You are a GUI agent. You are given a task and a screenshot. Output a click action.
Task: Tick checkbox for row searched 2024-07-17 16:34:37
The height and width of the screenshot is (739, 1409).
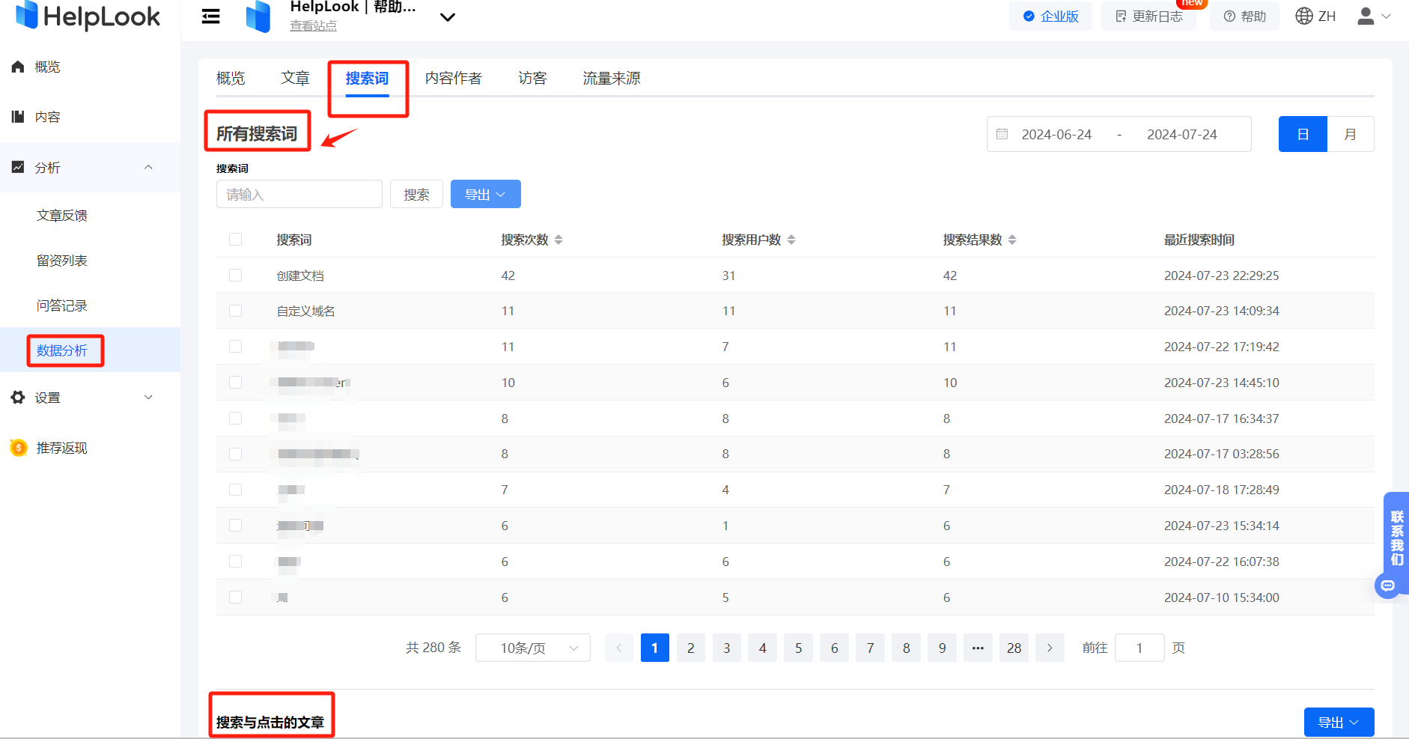point(236,419)
